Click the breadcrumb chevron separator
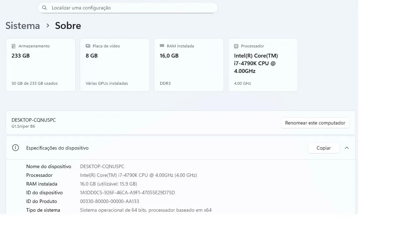This screenshot has height=226, width=403. [x=48, y=25]
